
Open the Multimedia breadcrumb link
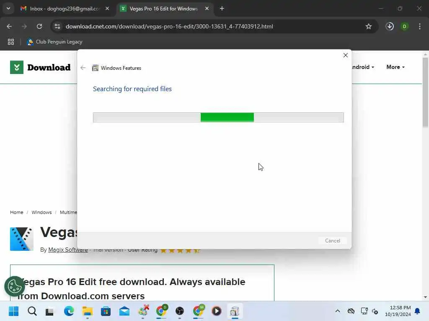[68, 212]
